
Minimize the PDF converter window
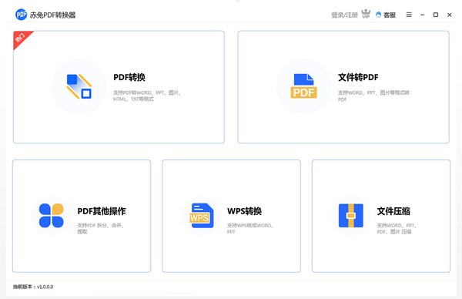click(422, 15)
